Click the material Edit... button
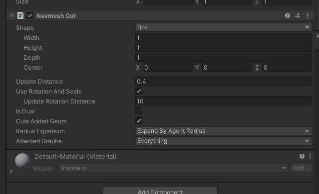Screen dimensions: 319x194 point(301,168)
